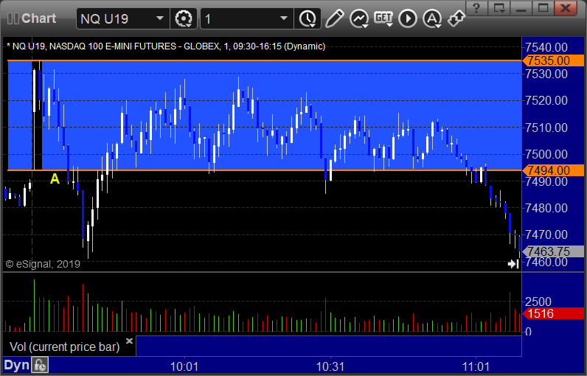Open the chart studies icon
This screenshot has height=376, width=587.
click(x=359, y=18)
